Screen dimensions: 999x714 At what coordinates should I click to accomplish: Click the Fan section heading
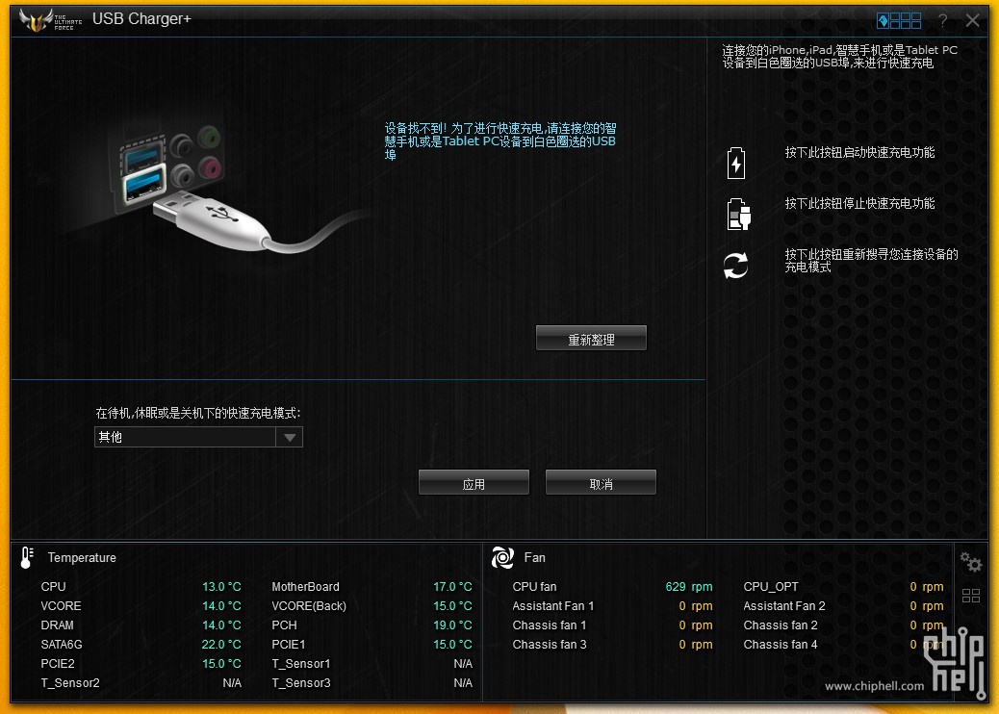tap(534, 557)
